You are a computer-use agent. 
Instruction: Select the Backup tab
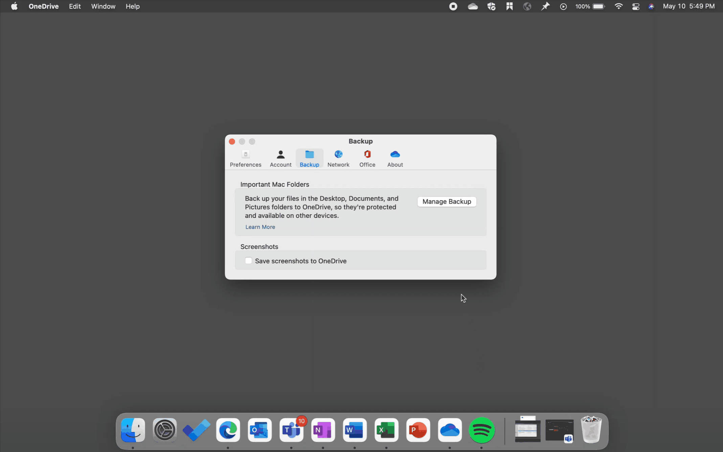pos(309,158)
